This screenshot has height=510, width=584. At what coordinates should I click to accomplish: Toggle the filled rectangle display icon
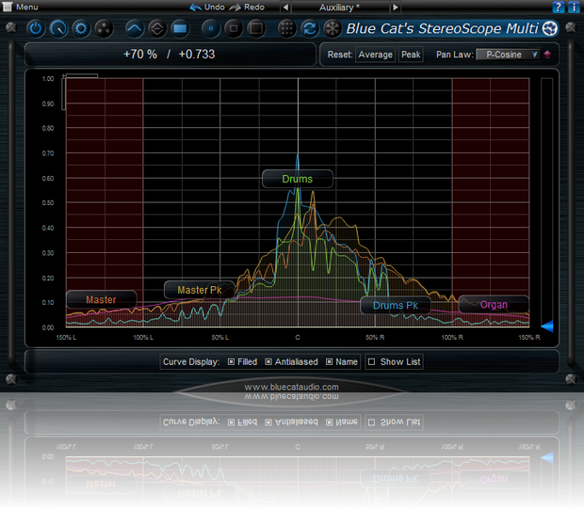tap(180, 28)
